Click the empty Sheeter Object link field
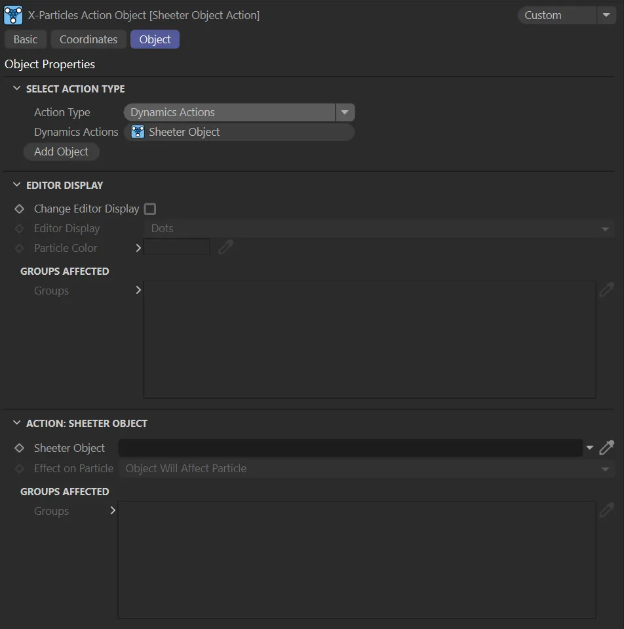Screen dimensions: 624x629 pyautogui.click(x=350, y=448)
